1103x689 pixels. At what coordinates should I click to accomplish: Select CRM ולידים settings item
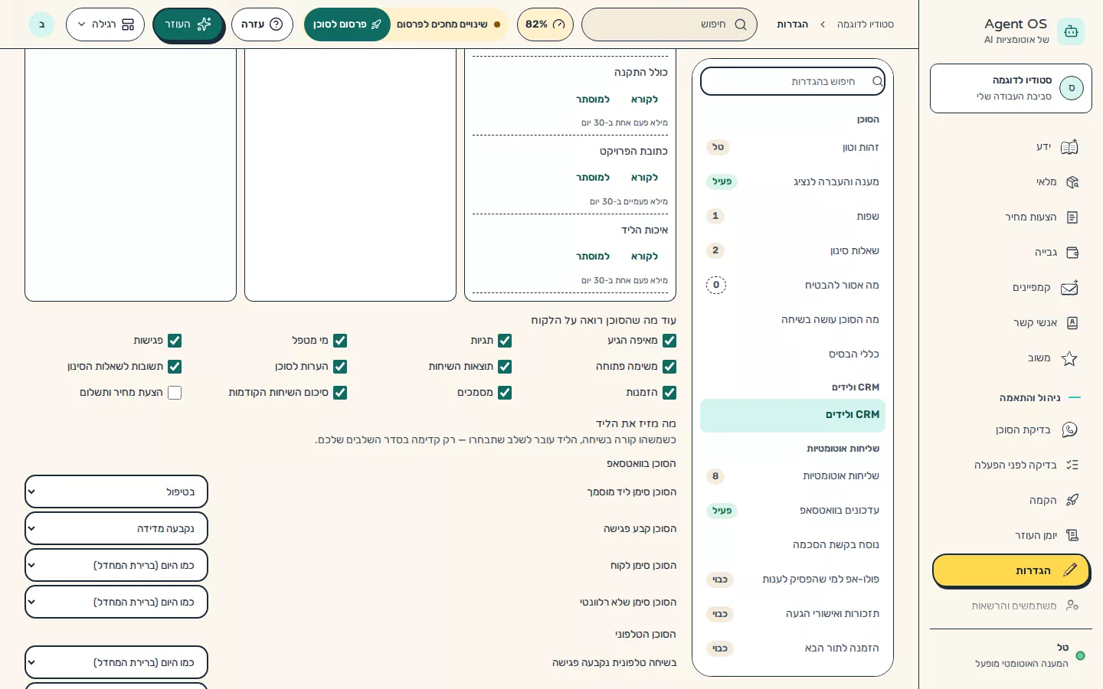793,415
